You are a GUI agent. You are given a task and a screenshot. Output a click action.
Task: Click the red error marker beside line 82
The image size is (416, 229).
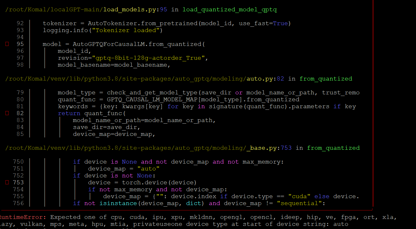tap(7, 113)
